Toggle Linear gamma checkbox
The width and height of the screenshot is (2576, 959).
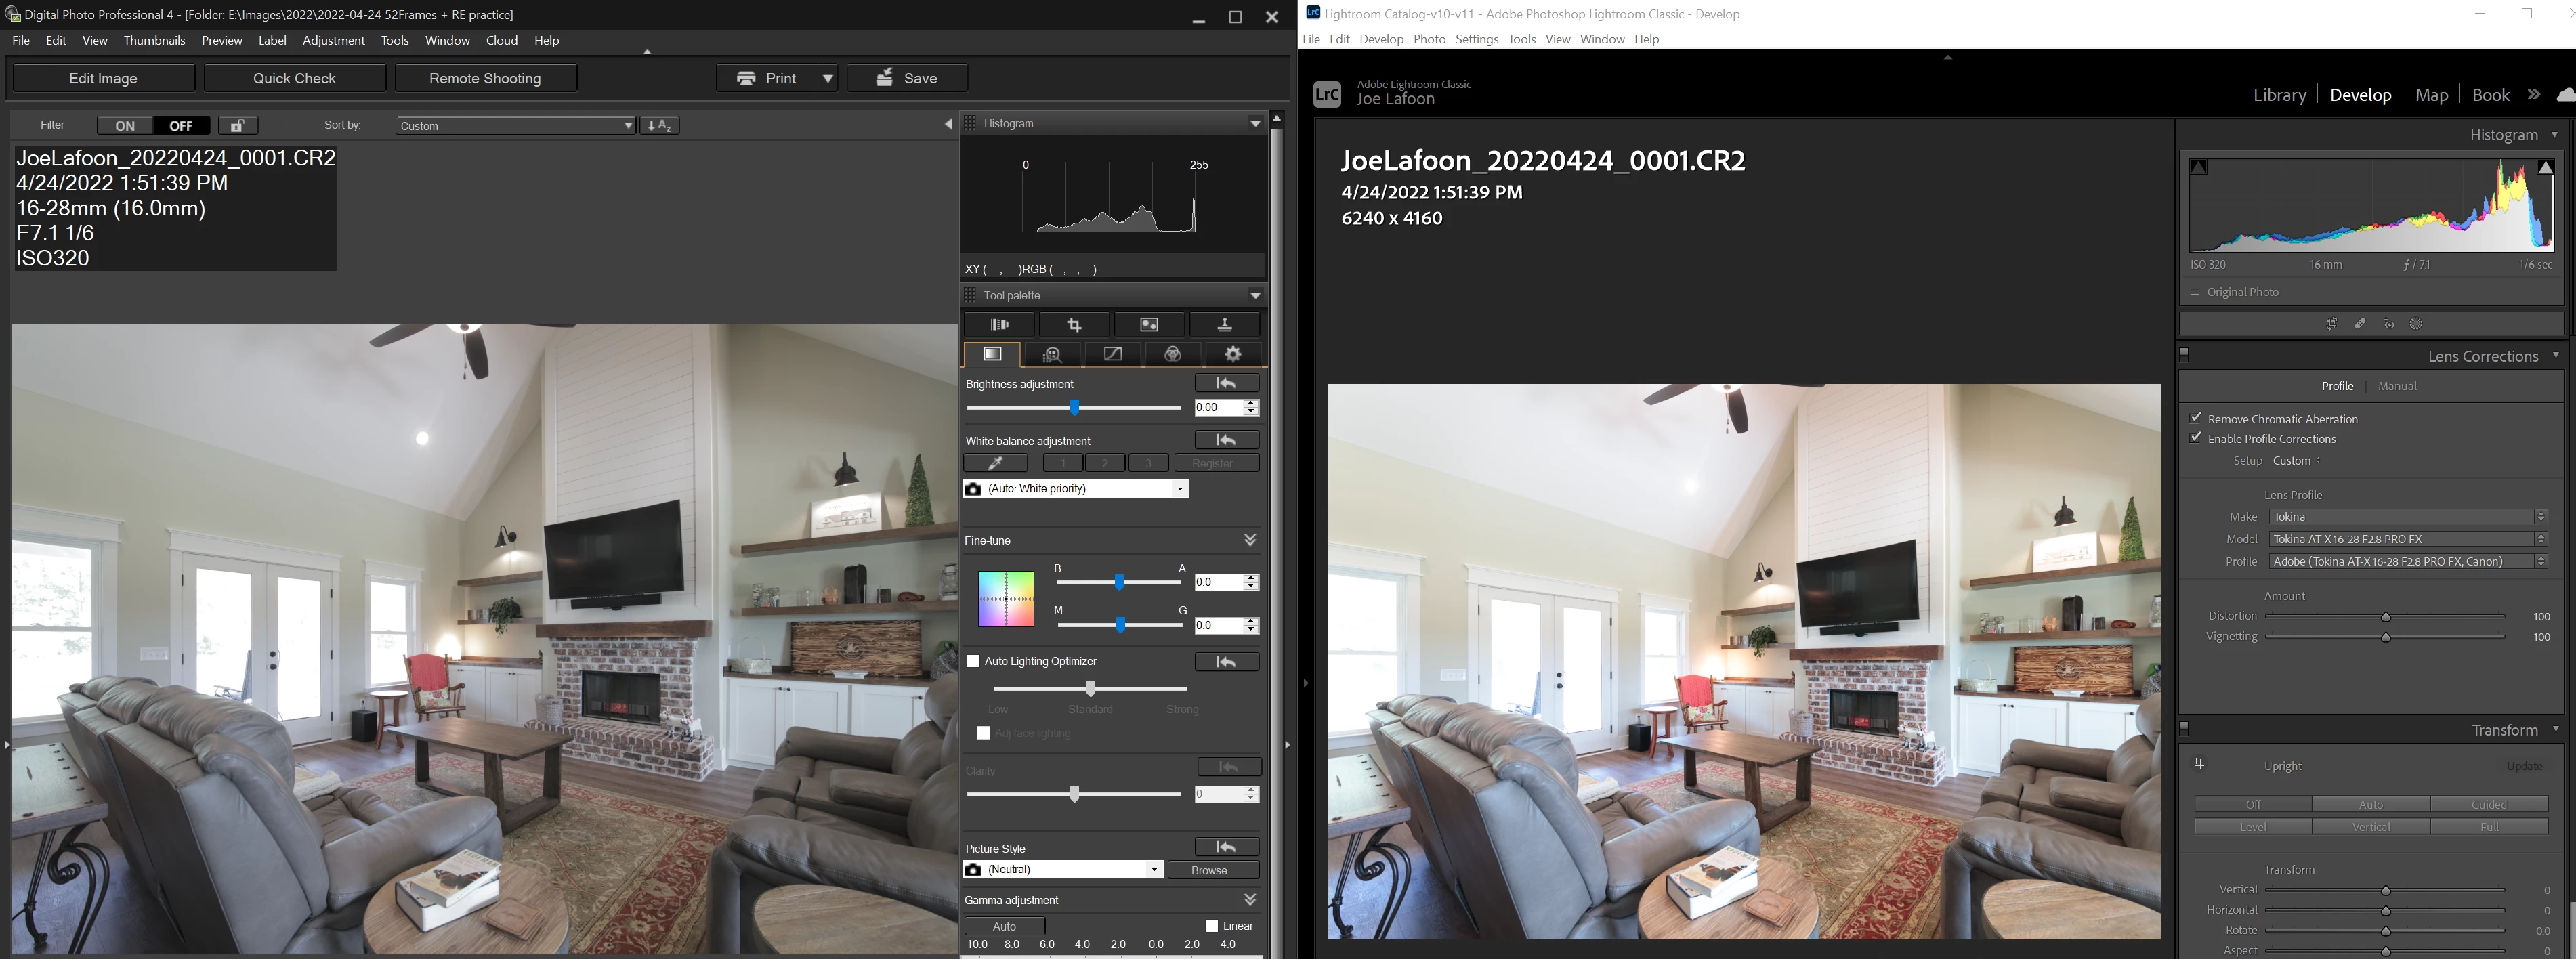1211,926
